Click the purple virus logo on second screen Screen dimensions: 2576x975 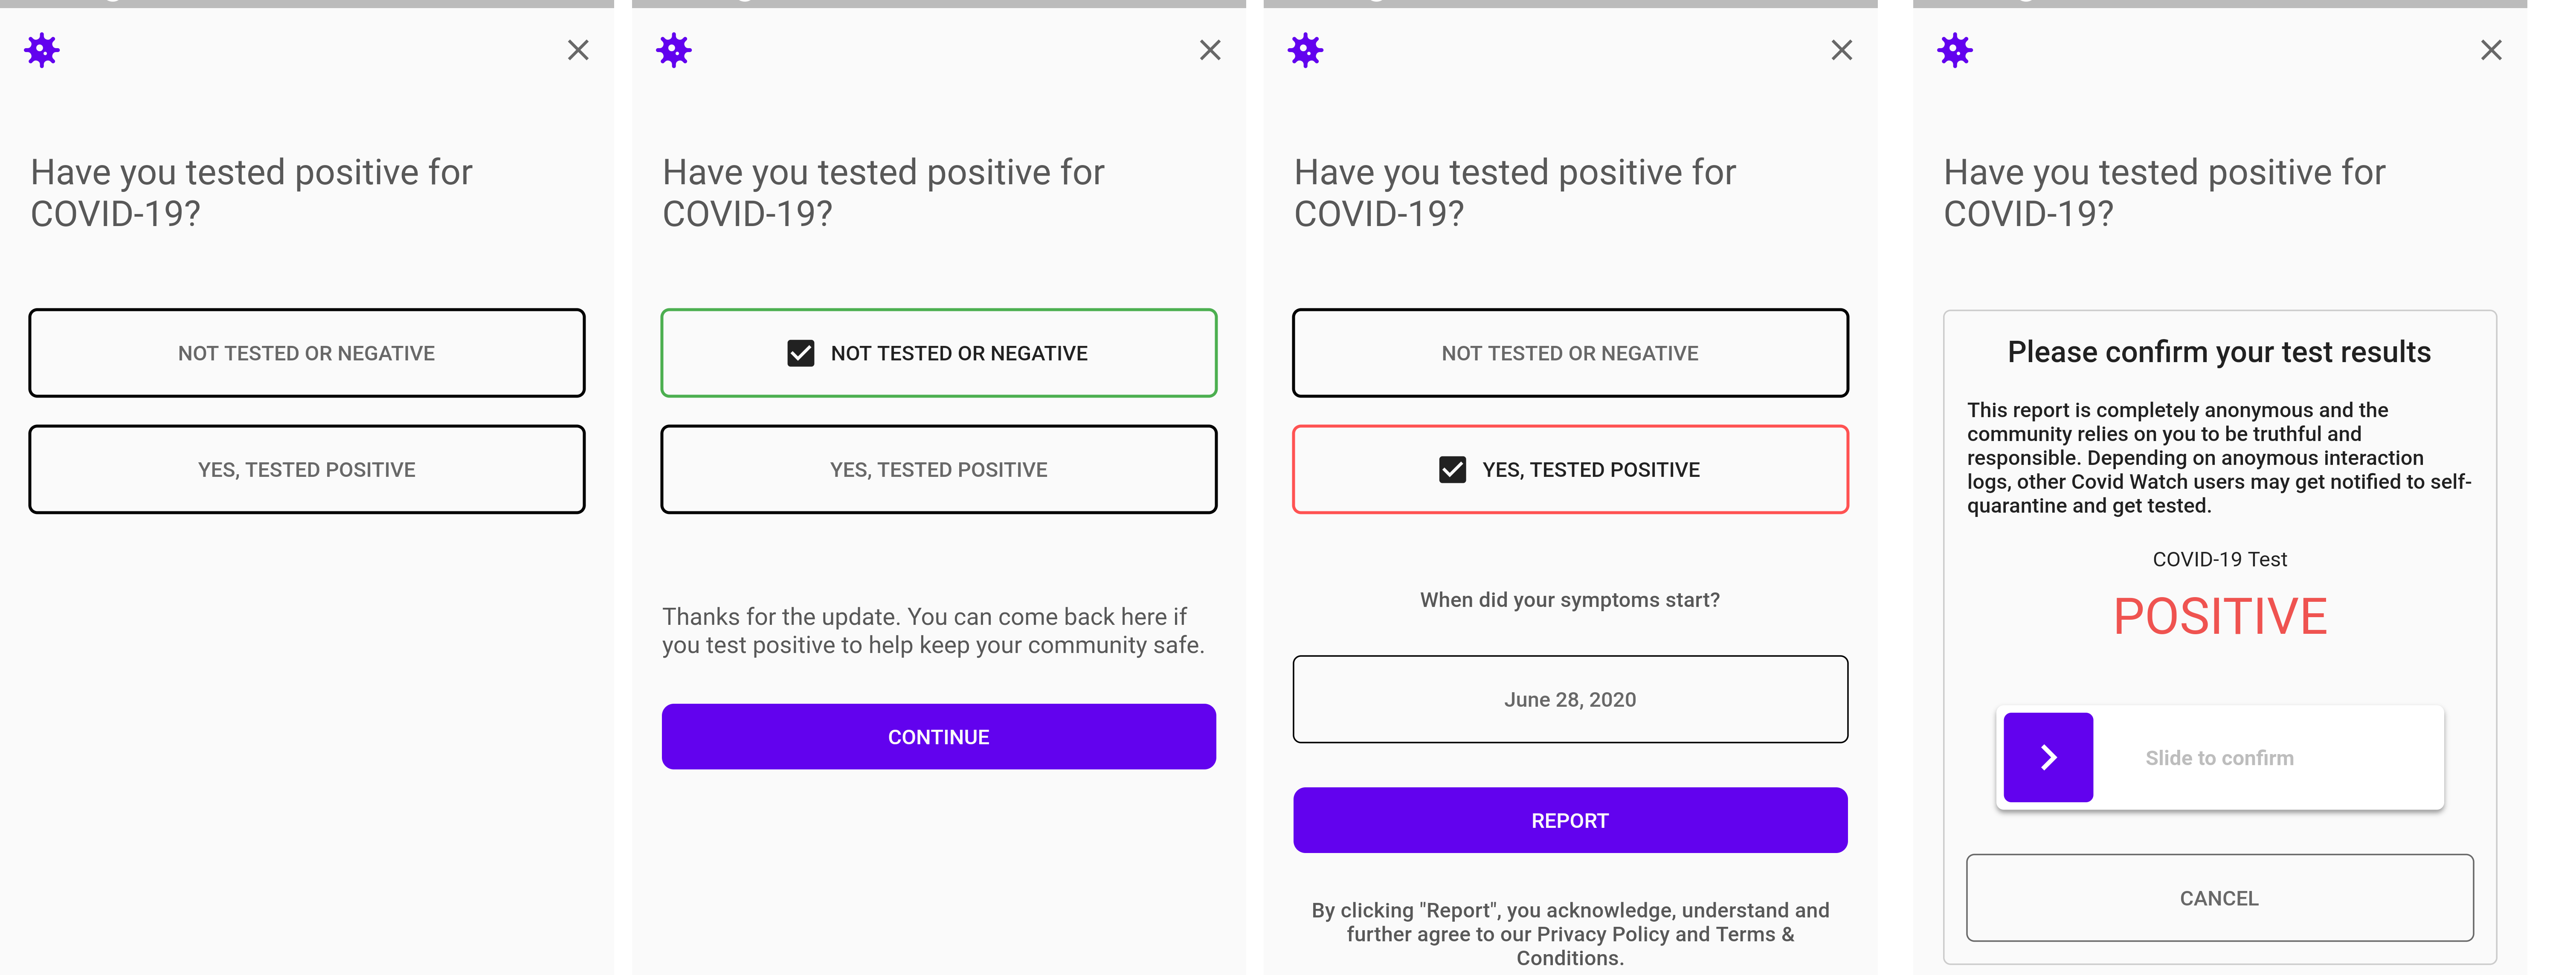674,50
